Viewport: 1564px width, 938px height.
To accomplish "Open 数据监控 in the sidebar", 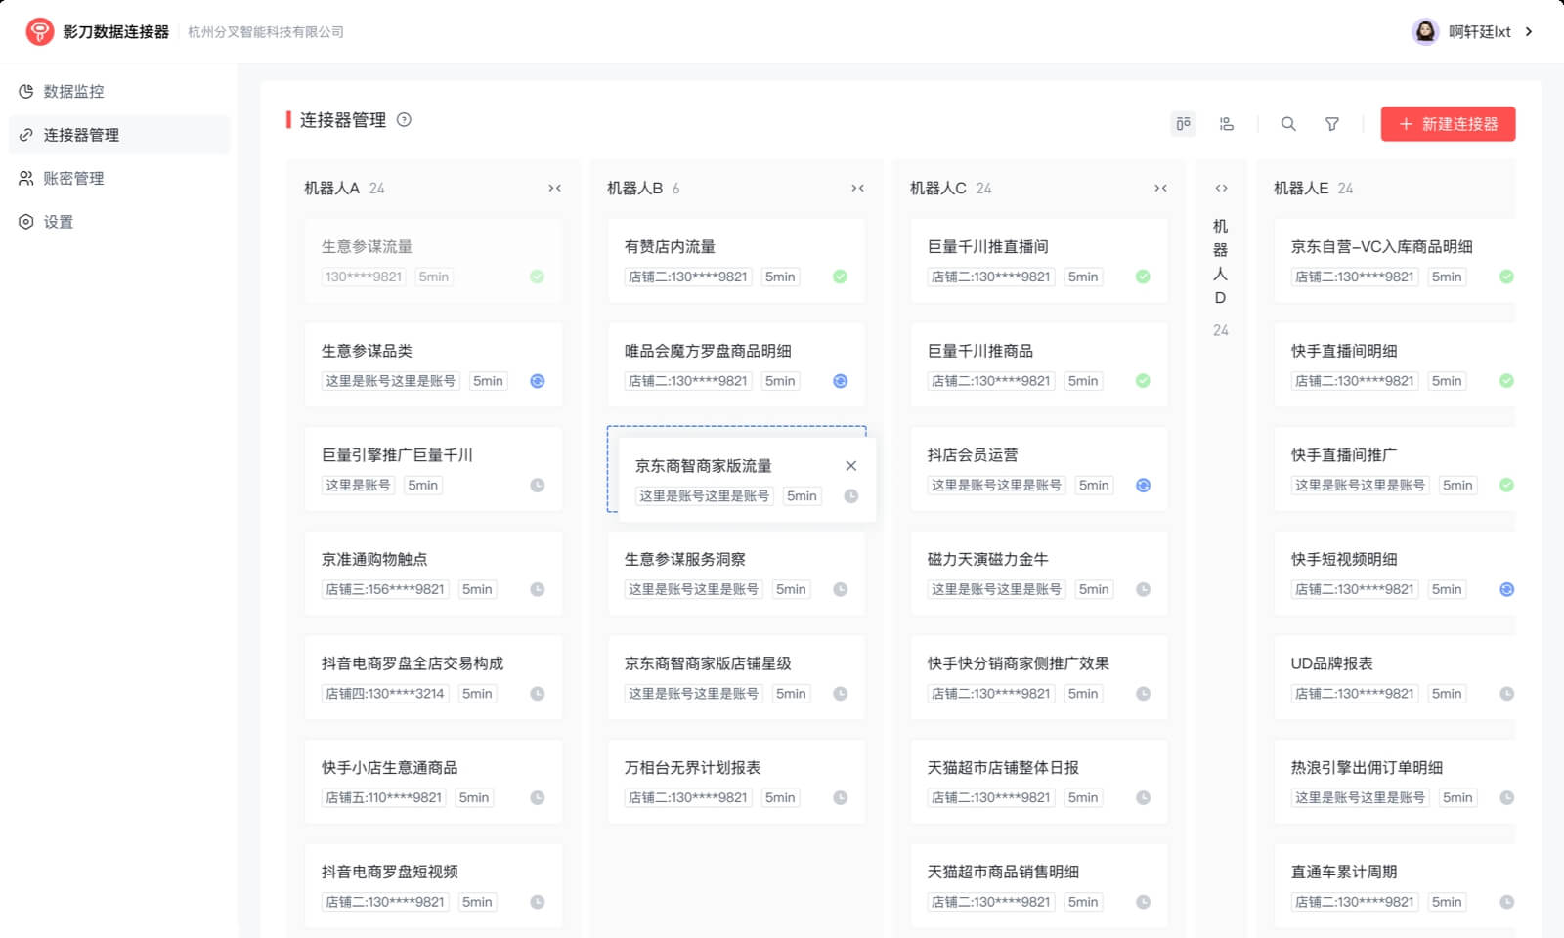I will (73, 91).
